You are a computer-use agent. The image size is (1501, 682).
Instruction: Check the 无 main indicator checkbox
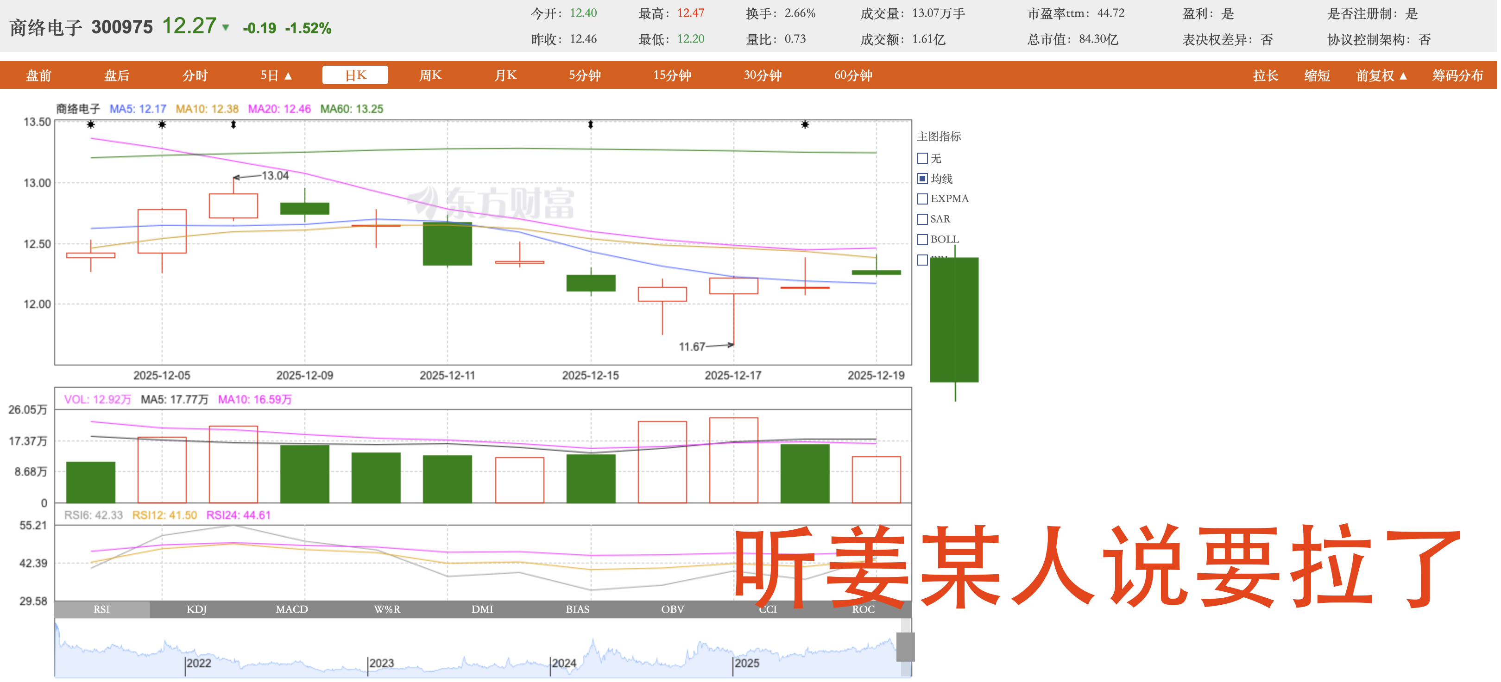click(922, 158)
